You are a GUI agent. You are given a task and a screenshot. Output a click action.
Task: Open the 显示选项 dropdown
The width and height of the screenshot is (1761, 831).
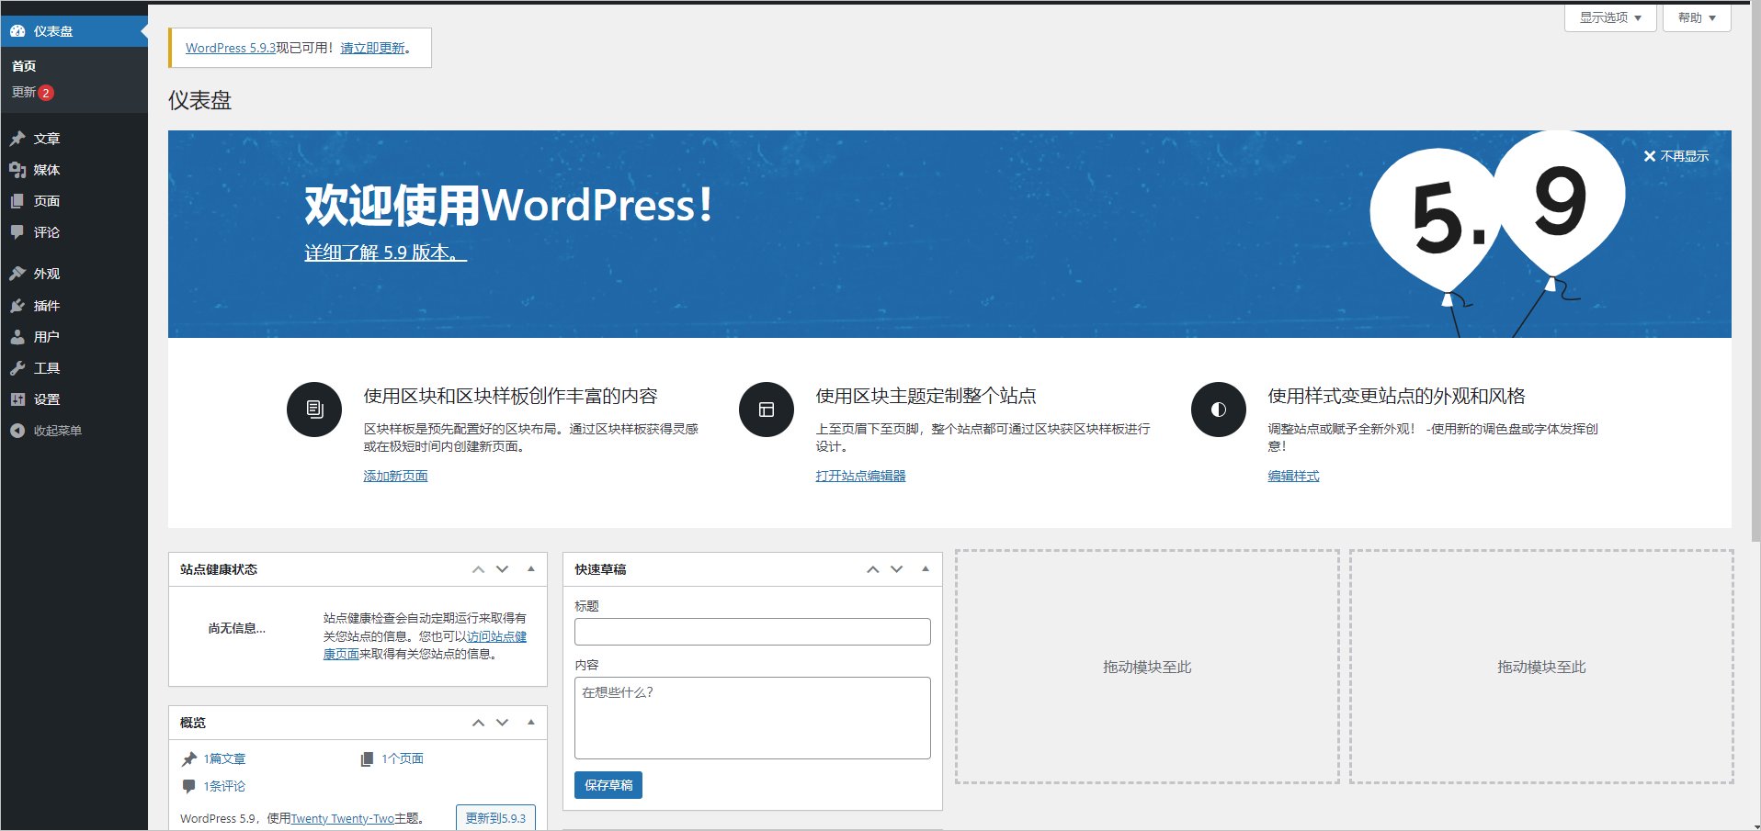tap(1610, 17)
